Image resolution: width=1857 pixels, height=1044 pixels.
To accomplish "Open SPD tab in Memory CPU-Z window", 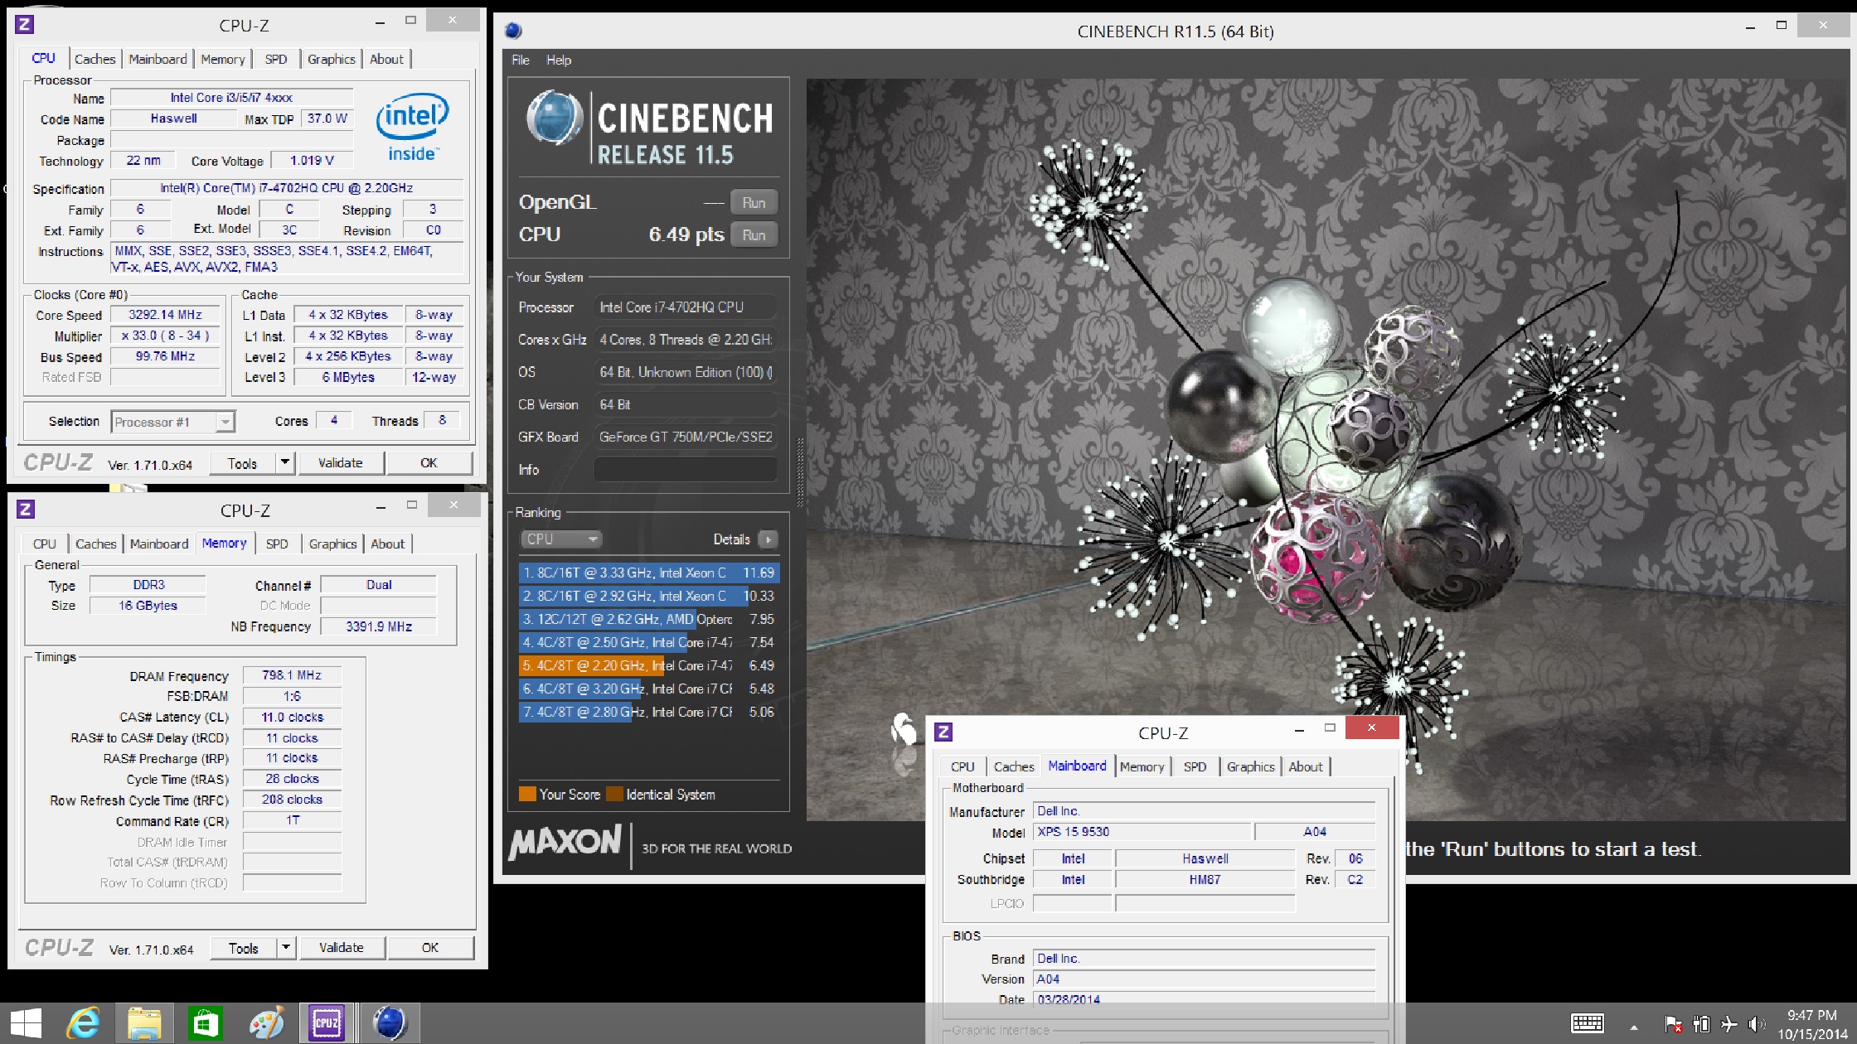I will [277, 544].
